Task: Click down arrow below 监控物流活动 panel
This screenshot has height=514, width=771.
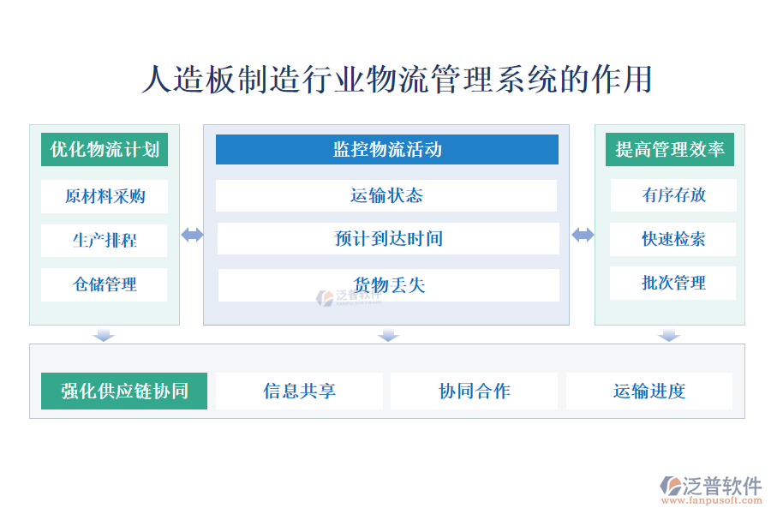Action: pyautogui.click(x=388, y=335)
